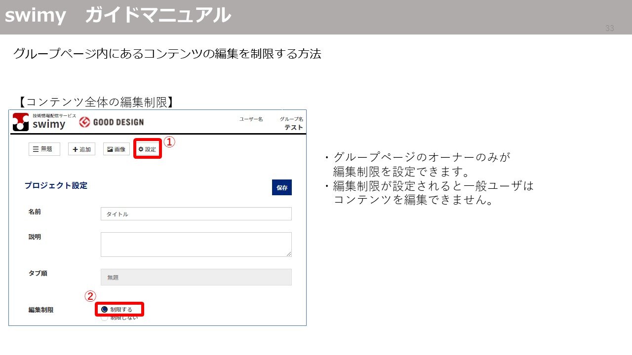Image resolution: width=632 pixels, height=355 pixels.
Task: Click the swimy logo icon
Action: pos(20,122)
